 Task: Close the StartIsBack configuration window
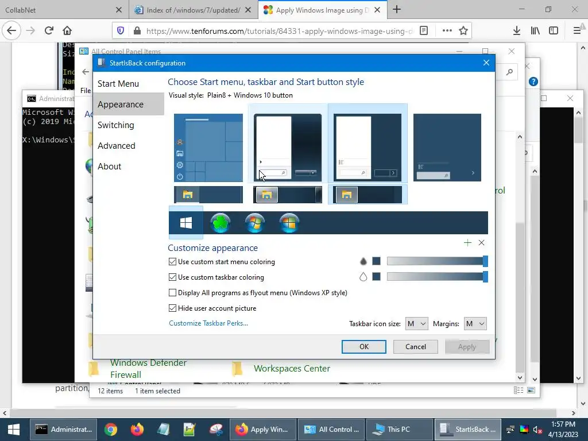coord(486,63)
